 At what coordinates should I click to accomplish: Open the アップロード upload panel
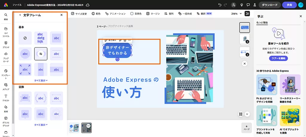pos(6,57)
